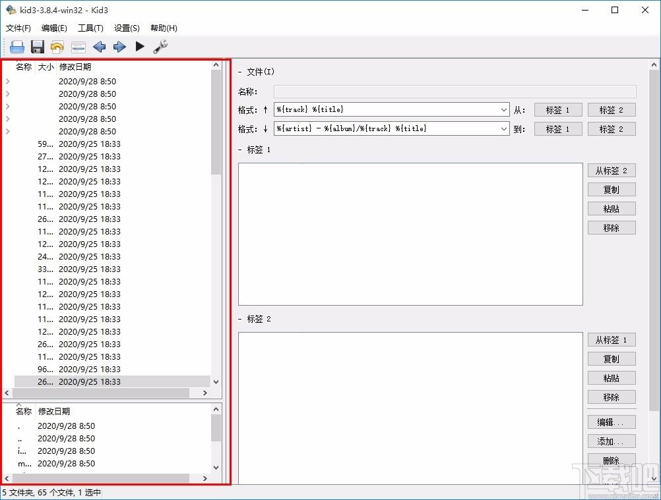
Task: Click the save floppy disk icon
Action: (x=38, y=47)
